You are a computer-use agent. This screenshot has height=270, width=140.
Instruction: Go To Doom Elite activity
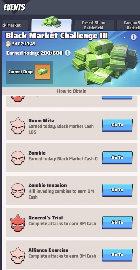117,125
